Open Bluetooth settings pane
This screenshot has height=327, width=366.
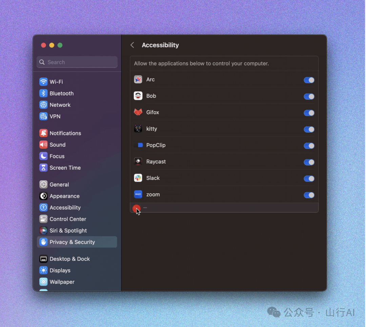(x=77, y=93)
